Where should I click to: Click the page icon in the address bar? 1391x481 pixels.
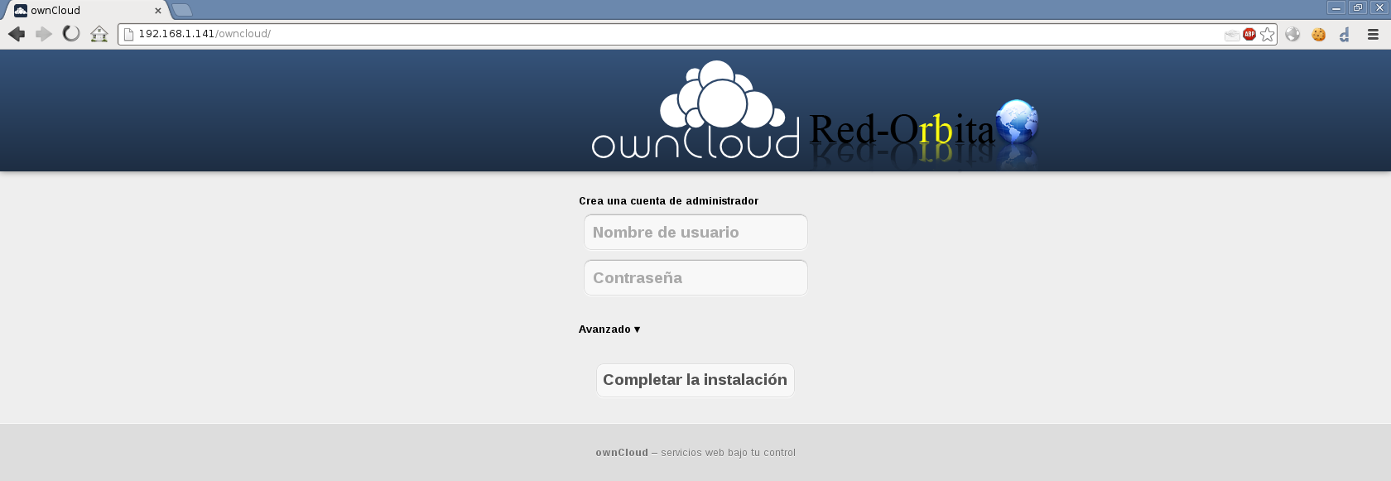(x=128, y=34)
